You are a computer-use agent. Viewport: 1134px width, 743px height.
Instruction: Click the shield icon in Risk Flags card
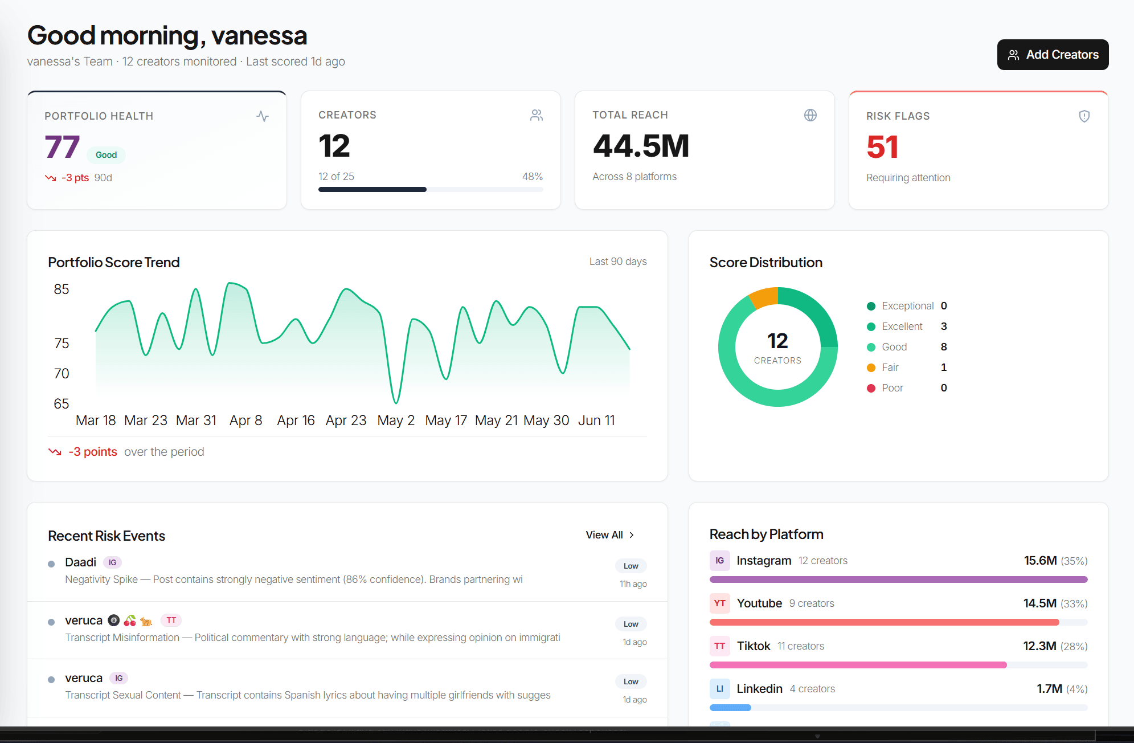[x=1084, y=116]
